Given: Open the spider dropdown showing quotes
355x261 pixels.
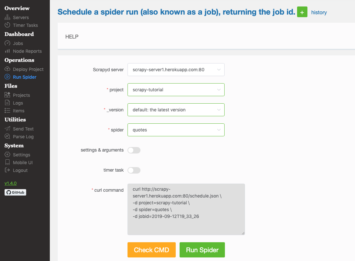Looking at the screenshot, I should [176, 130].
